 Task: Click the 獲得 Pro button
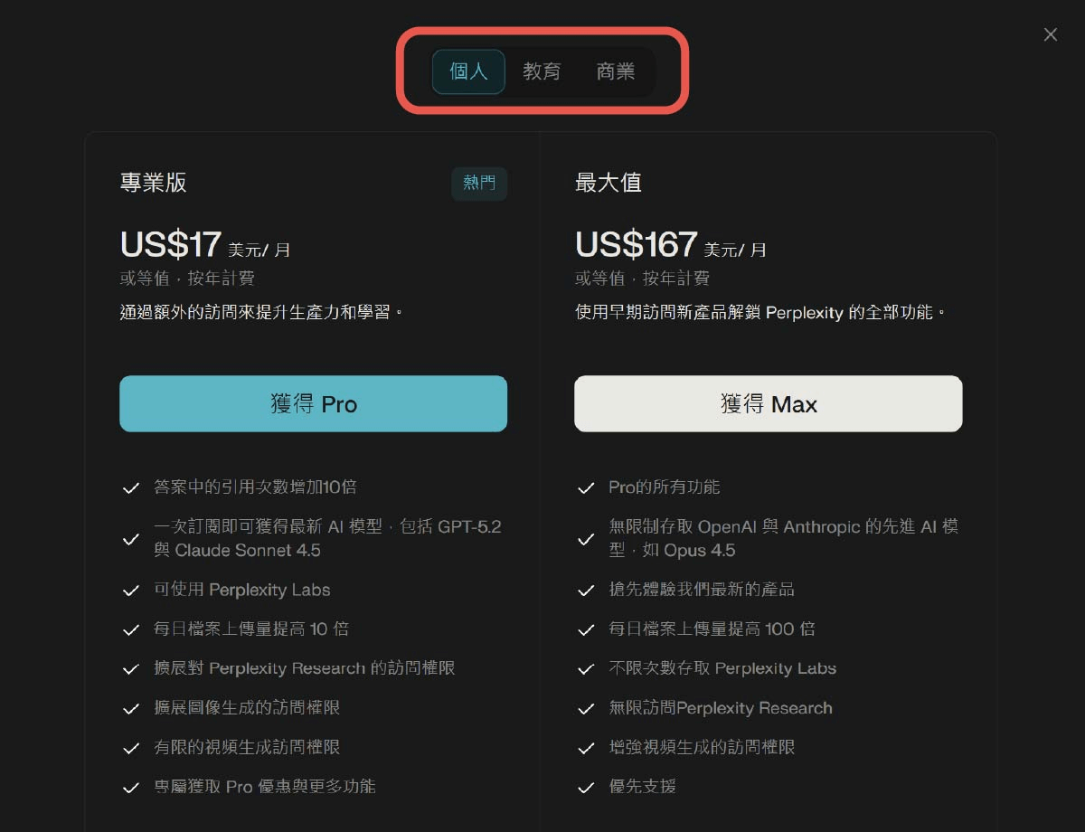(313, 403)
